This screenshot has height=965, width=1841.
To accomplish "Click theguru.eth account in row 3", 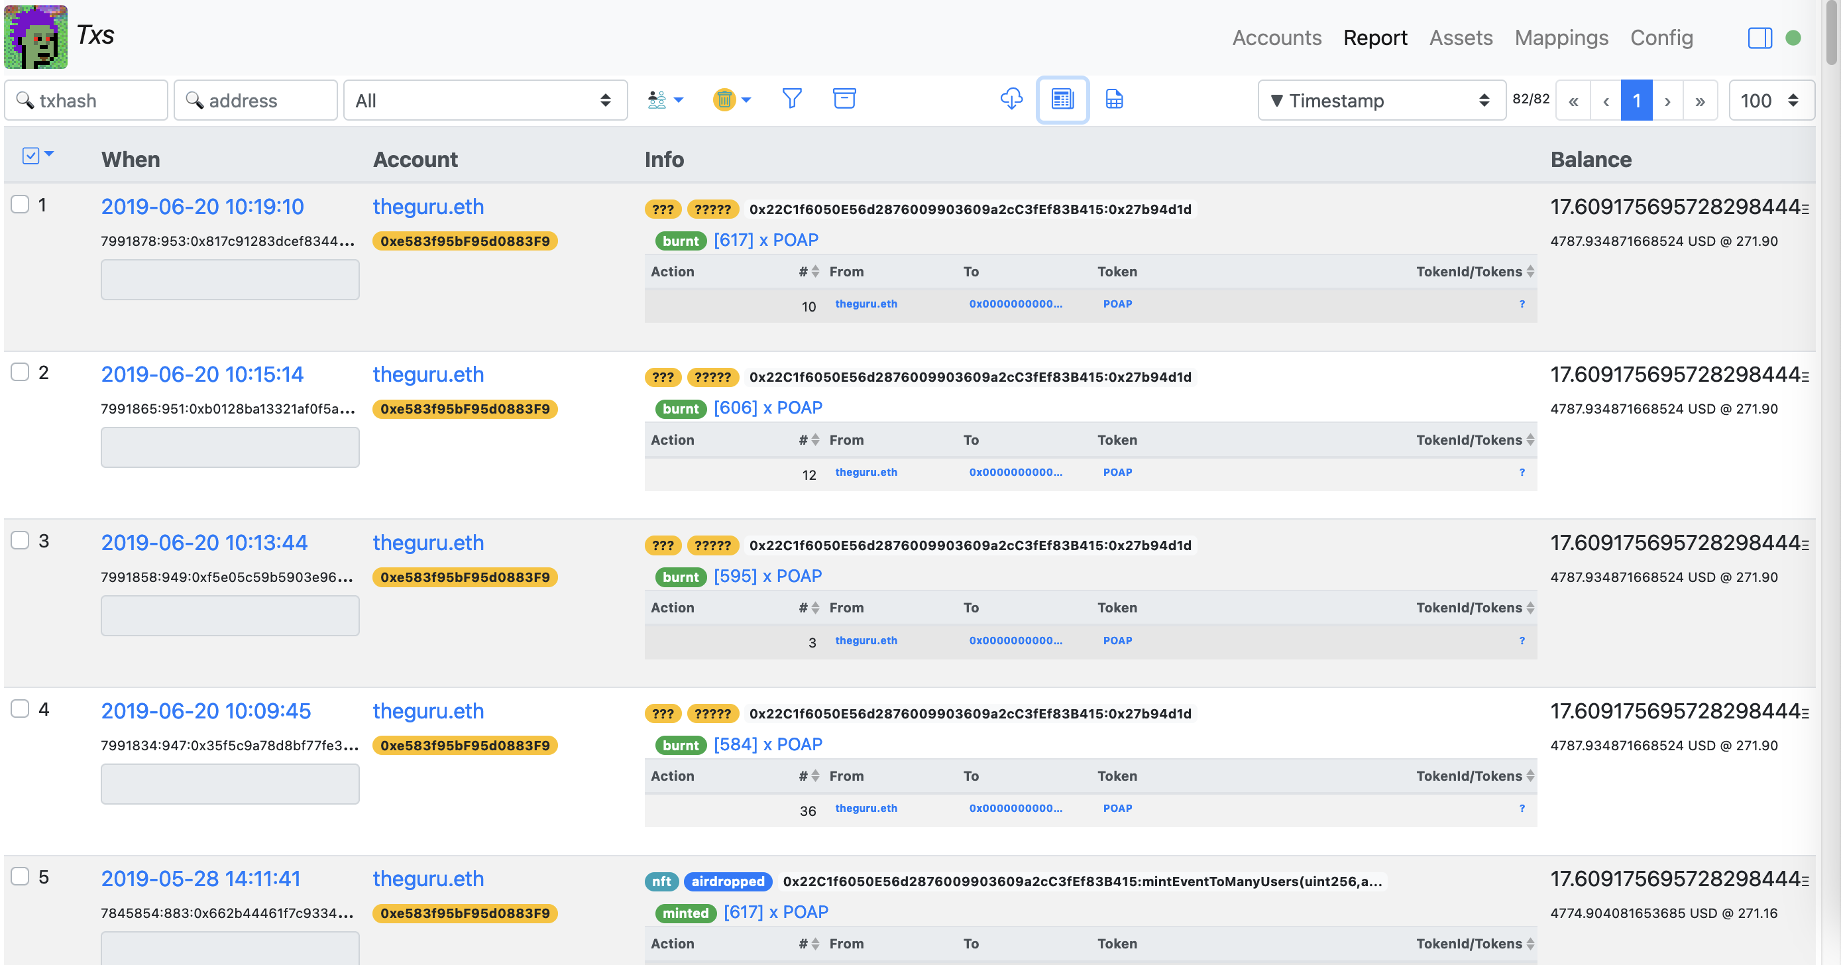I will (428, 543).
